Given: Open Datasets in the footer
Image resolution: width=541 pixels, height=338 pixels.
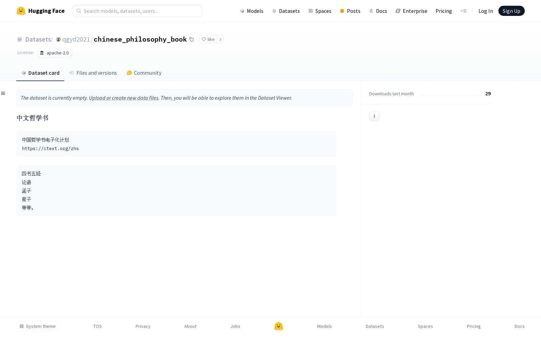Looking at the screenshot, I should click(375, 326).
